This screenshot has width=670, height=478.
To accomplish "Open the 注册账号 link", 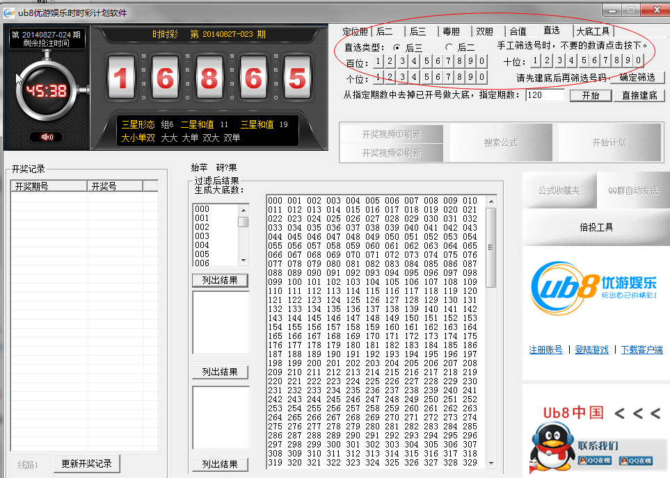I will point(545,349).
